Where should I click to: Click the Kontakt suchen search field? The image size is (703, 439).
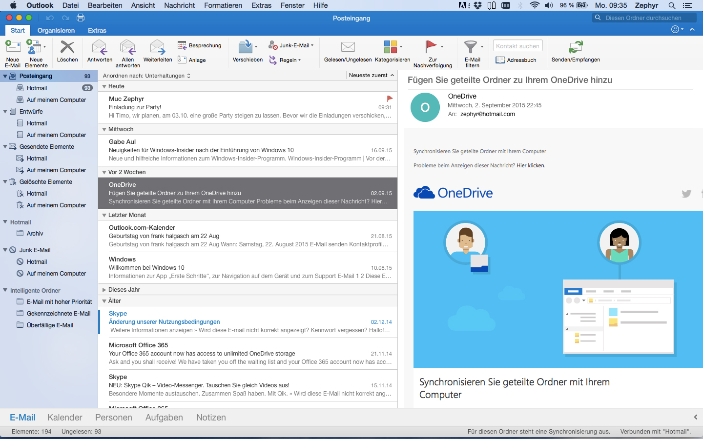(517, 46)
